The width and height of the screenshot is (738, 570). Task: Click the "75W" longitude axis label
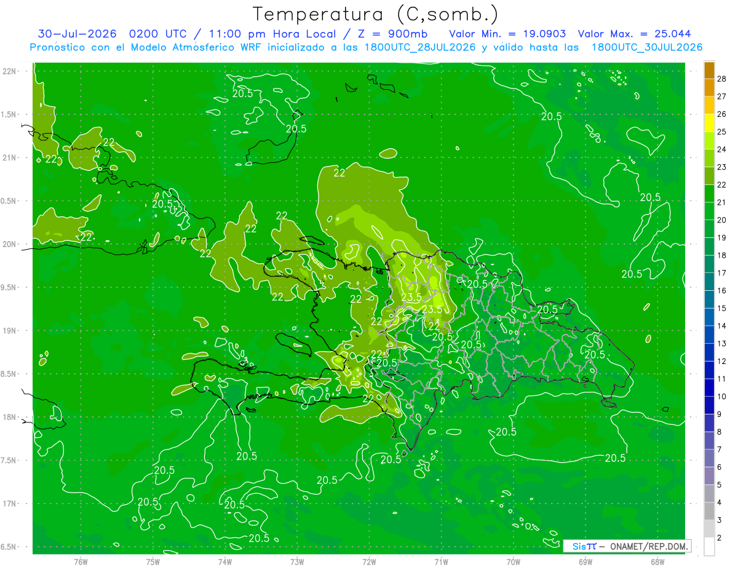click(153, 562)
